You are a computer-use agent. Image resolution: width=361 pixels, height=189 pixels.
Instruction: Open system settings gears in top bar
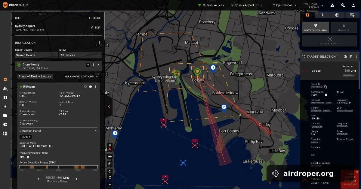(x=343, y=5)
